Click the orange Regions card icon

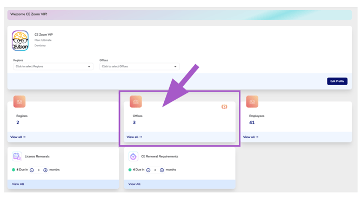tap(19, 101)
